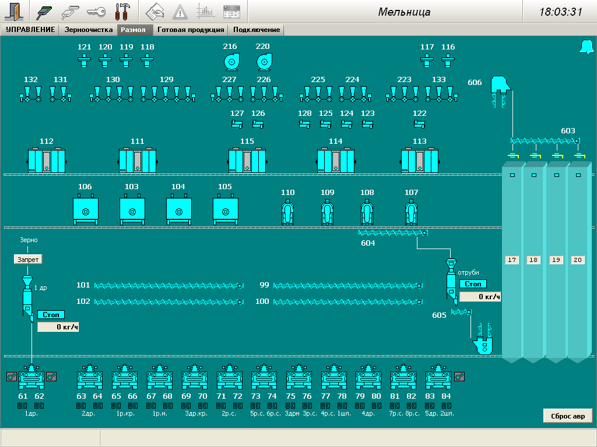
Task: Select screw conveyor 101
Action: (x=168, y=285)
